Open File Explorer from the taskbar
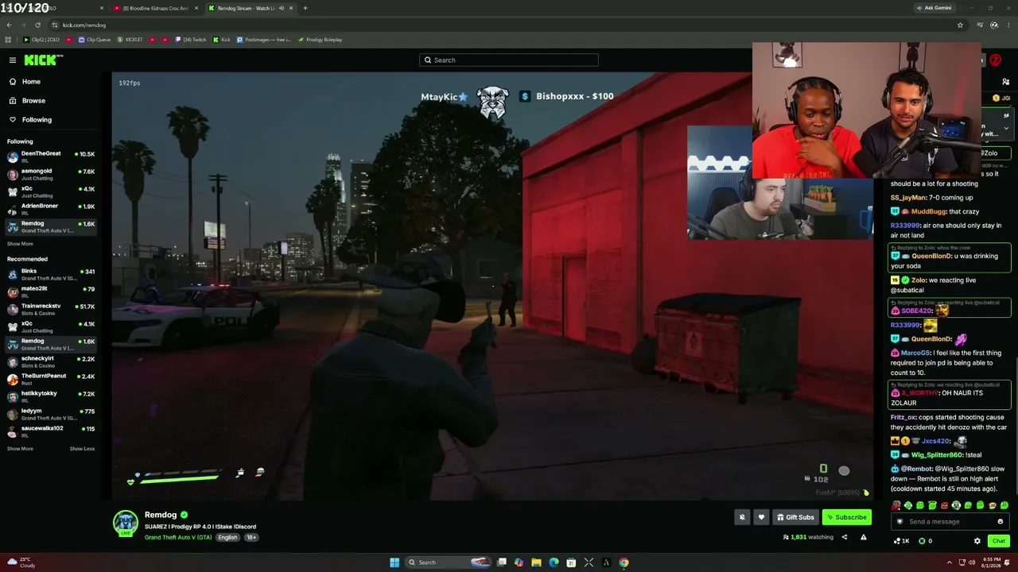This screenshot has width=1018, height=572. tap(537, 562)
